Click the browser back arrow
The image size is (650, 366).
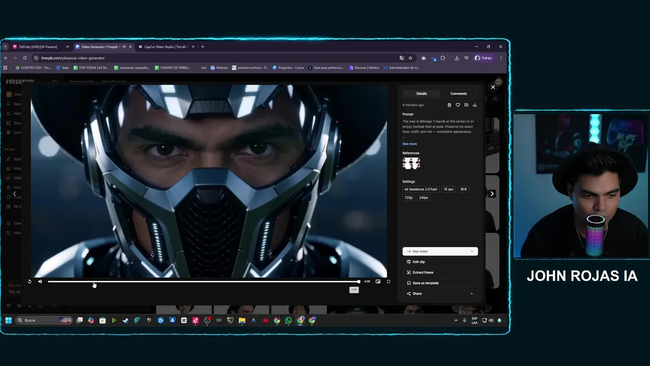(6, 58)
